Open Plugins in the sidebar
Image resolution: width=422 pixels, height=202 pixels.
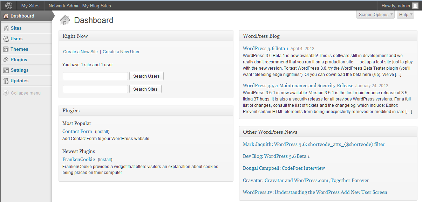coord(19,60)
